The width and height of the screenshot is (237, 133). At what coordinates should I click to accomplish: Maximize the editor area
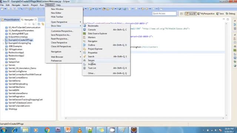pos(228,19)
